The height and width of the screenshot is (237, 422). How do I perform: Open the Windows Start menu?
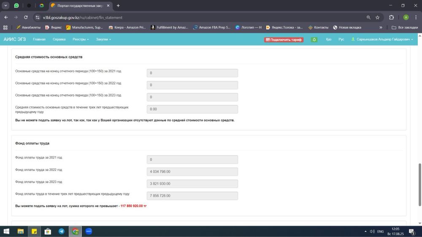[x=6, y=232]
